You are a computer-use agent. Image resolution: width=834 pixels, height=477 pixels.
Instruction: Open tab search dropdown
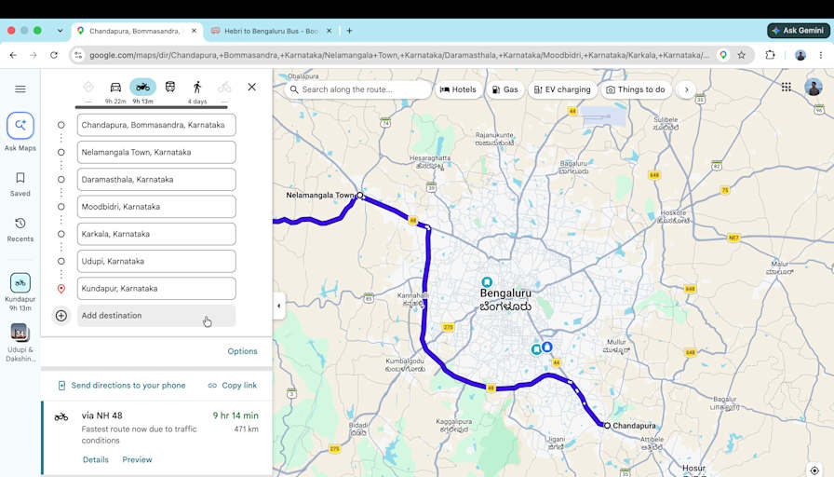tap(61, 31)
